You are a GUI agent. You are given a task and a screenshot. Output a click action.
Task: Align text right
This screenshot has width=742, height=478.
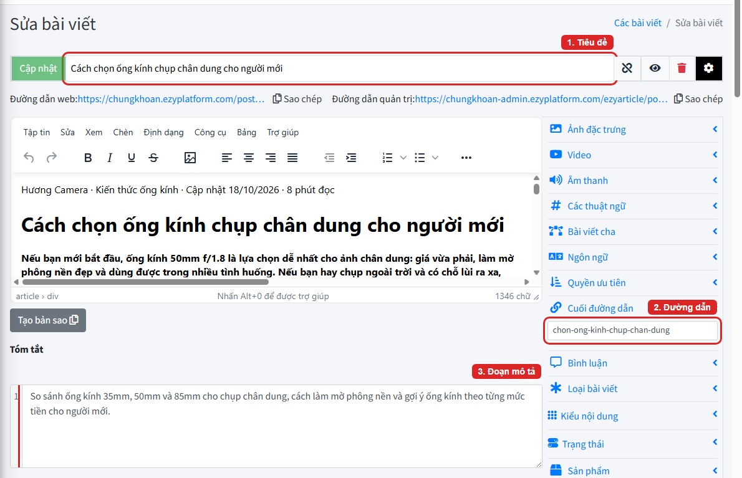tap(271, 158)
